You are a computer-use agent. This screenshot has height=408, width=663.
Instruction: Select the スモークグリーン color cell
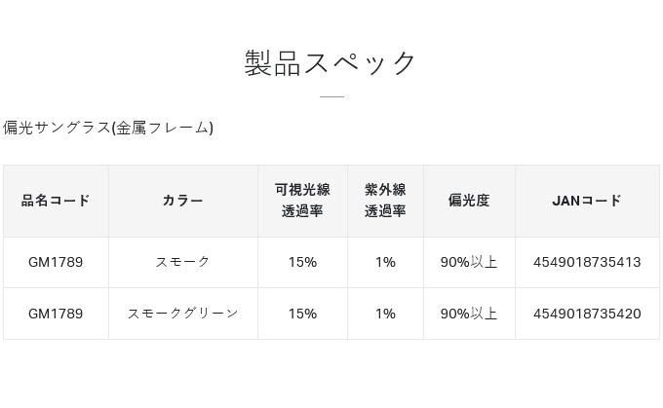183,314
